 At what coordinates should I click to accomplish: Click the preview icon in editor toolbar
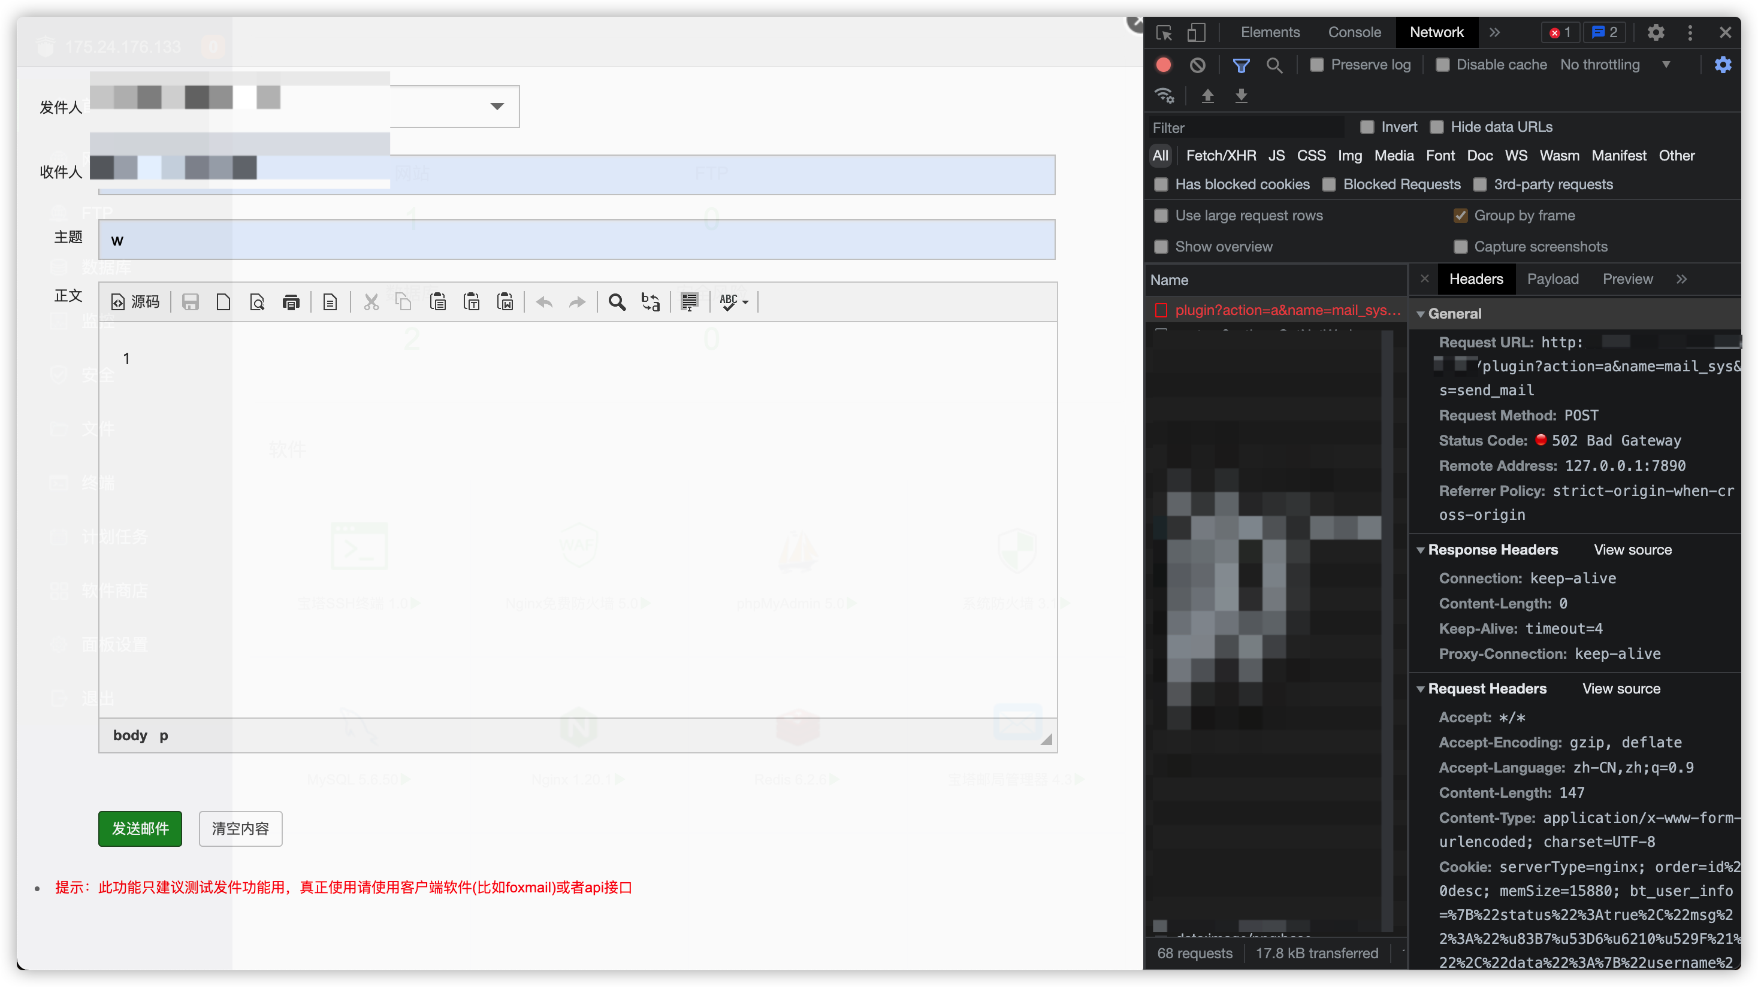[257, 301]
